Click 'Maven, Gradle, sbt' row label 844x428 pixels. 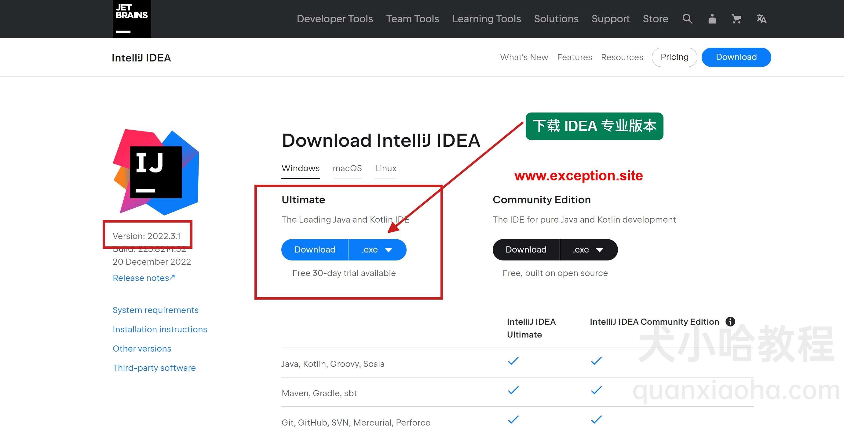319,393
